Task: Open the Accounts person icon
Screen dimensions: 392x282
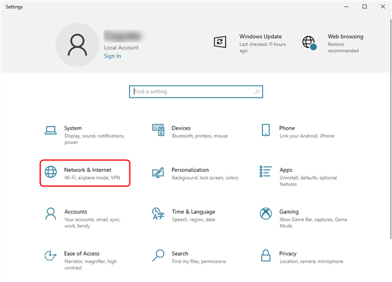Action: click(x=51, y=214)
